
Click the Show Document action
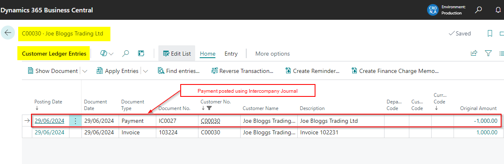coord(53,71)
